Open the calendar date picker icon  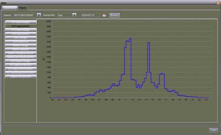tap(104, 15)
